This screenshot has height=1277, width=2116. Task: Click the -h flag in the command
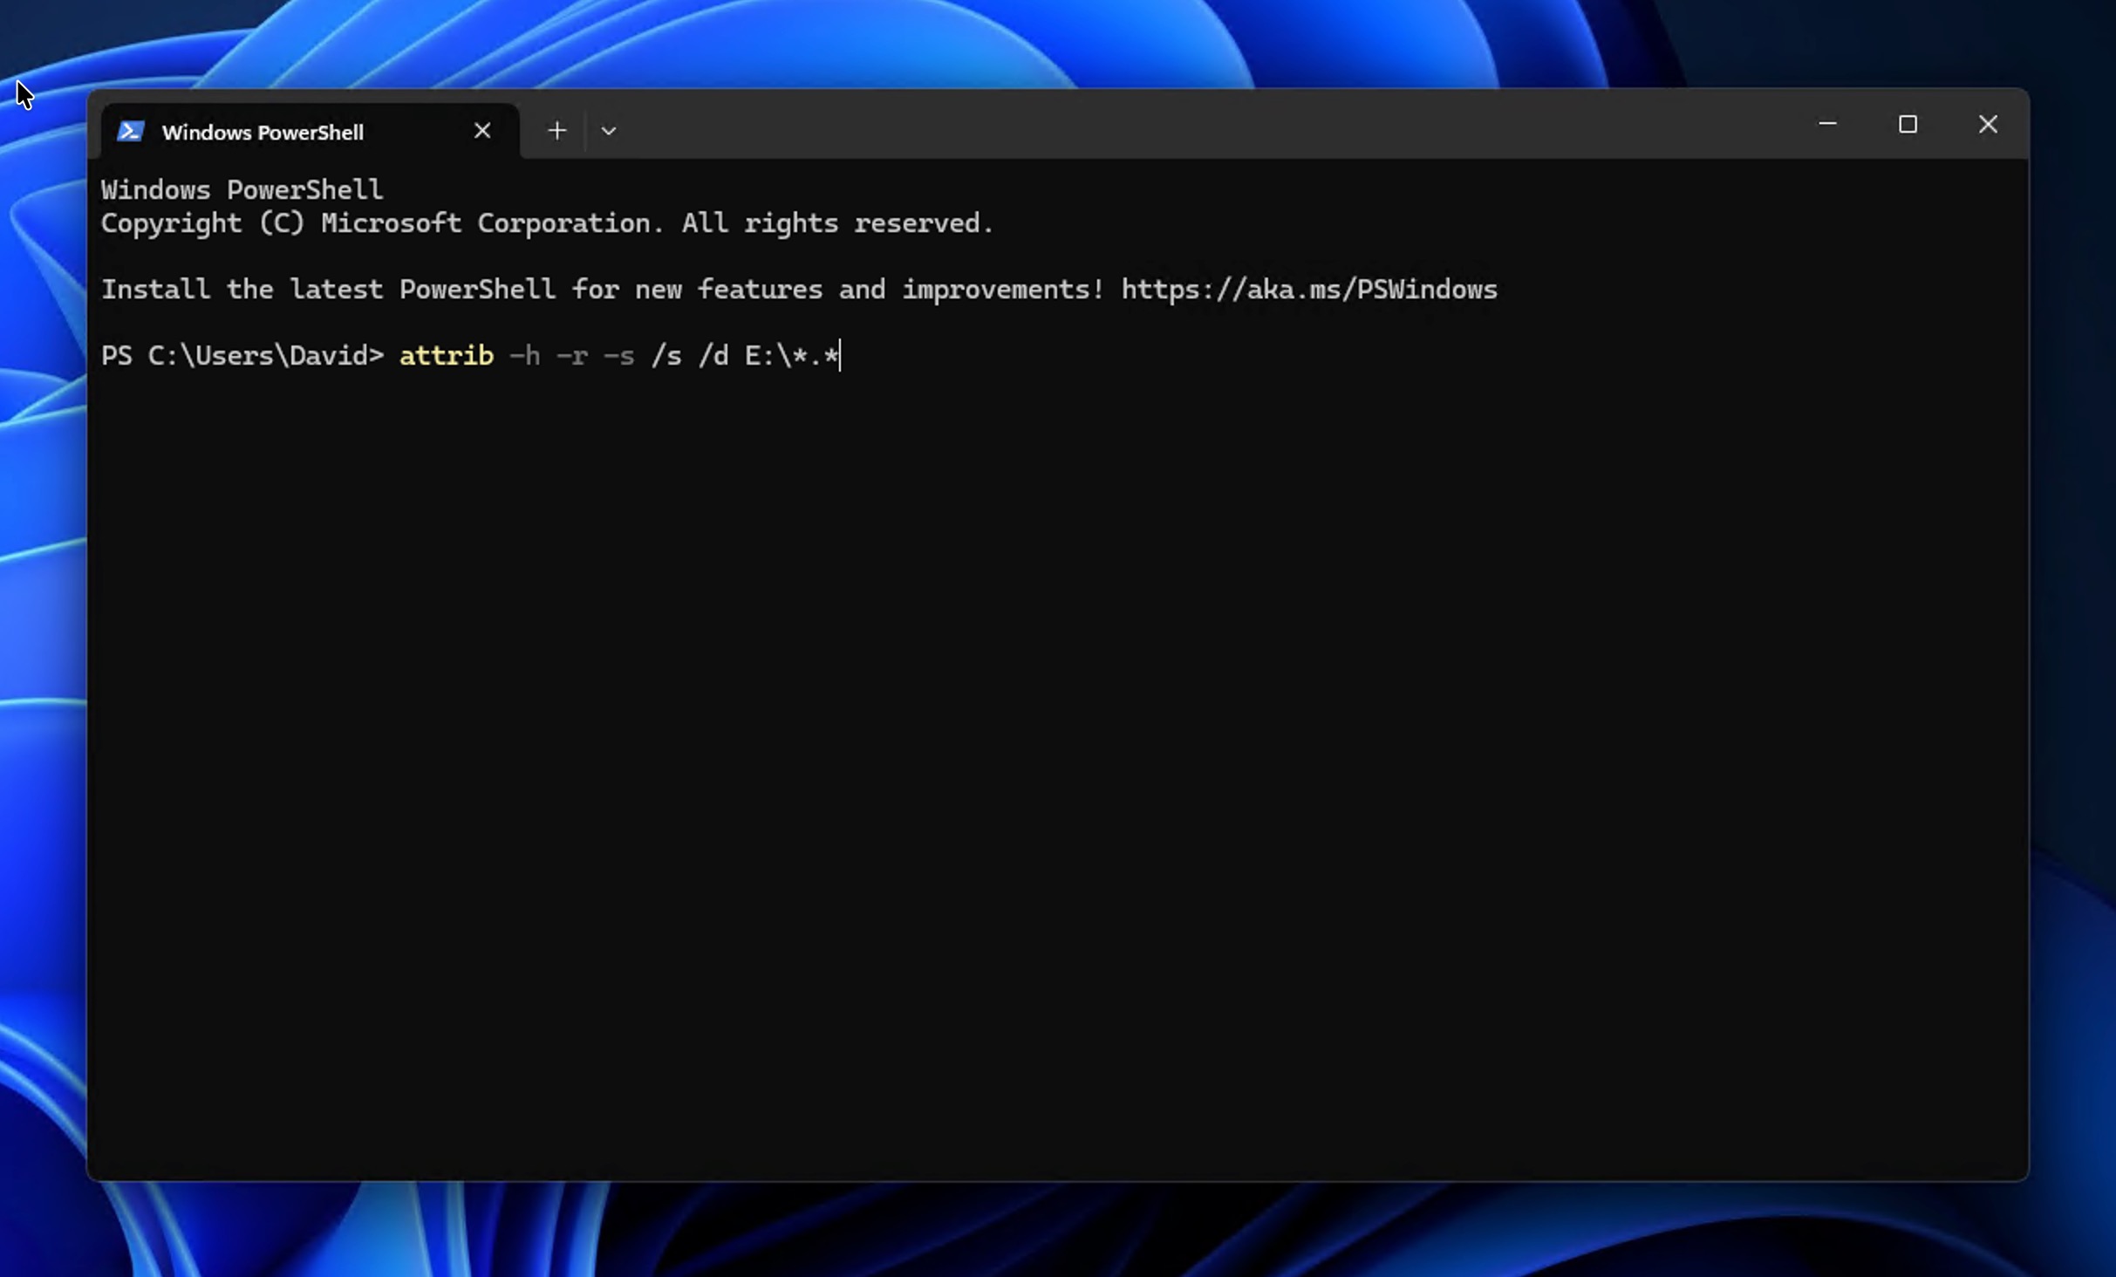524,355
